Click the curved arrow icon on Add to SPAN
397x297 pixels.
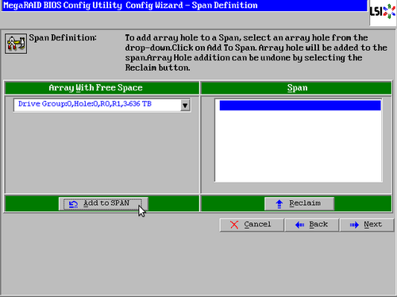click(x=73, y=204)
